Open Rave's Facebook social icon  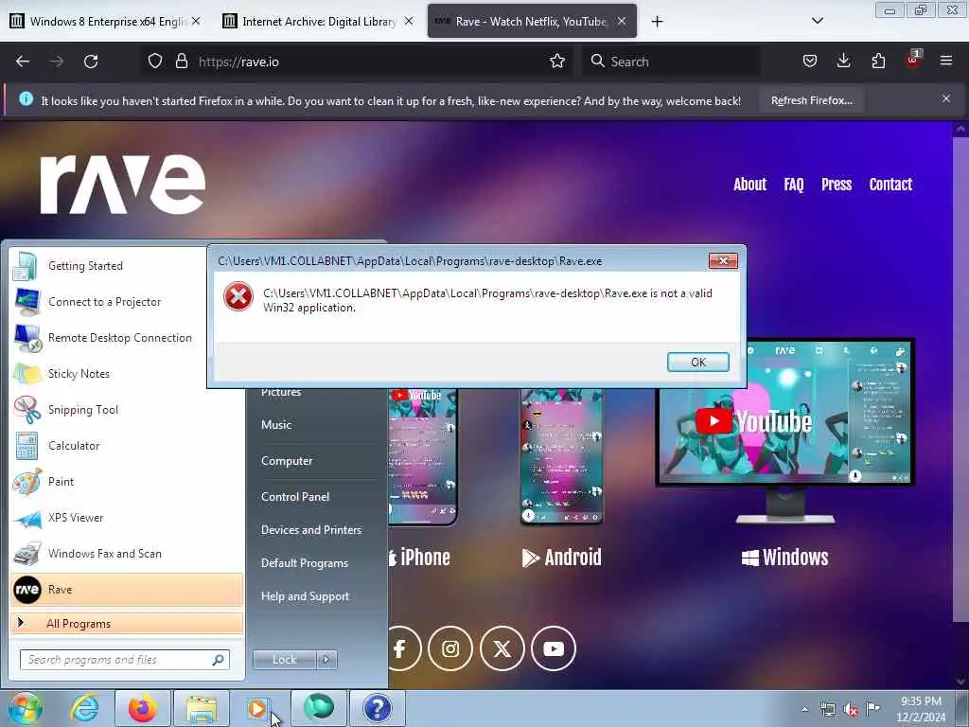coord(399,648)
